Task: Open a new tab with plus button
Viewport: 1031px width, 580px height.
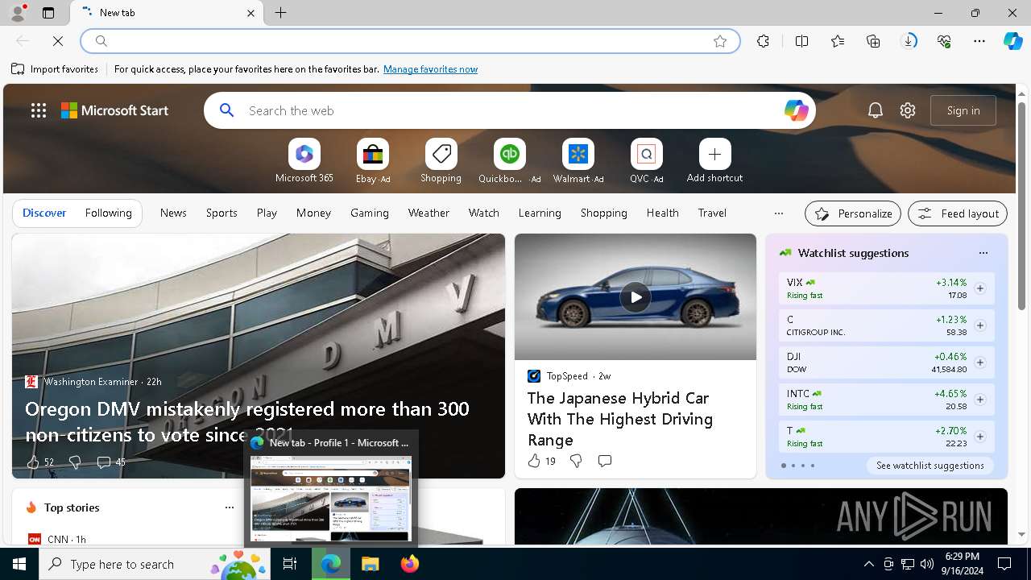Action: pos(281,13)
